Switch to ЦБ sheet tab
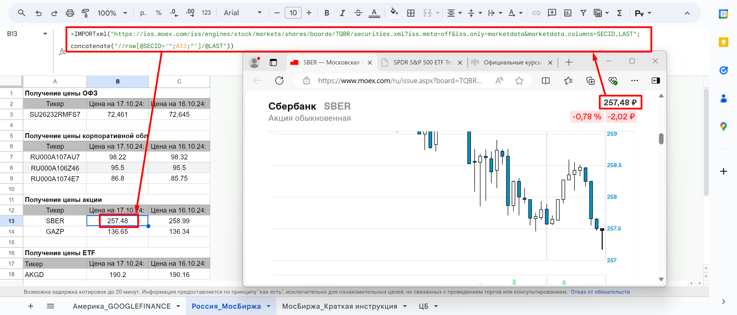737x315 pixels. [424, 306]
